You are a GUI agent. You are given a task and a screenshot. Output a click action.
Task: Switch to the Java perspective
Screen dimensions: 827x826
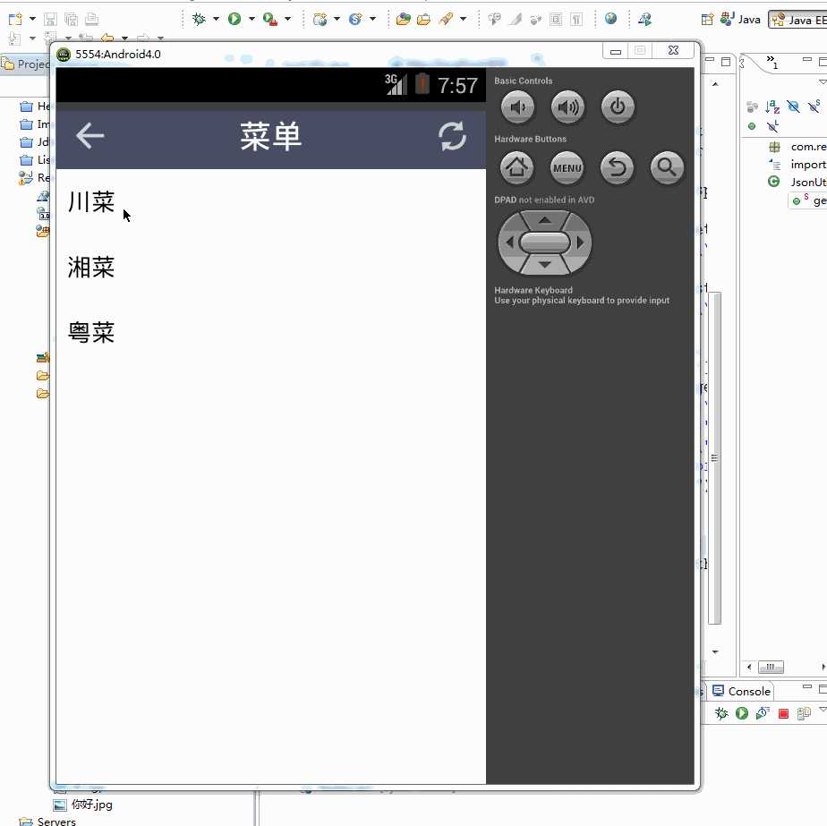[740, 20]
